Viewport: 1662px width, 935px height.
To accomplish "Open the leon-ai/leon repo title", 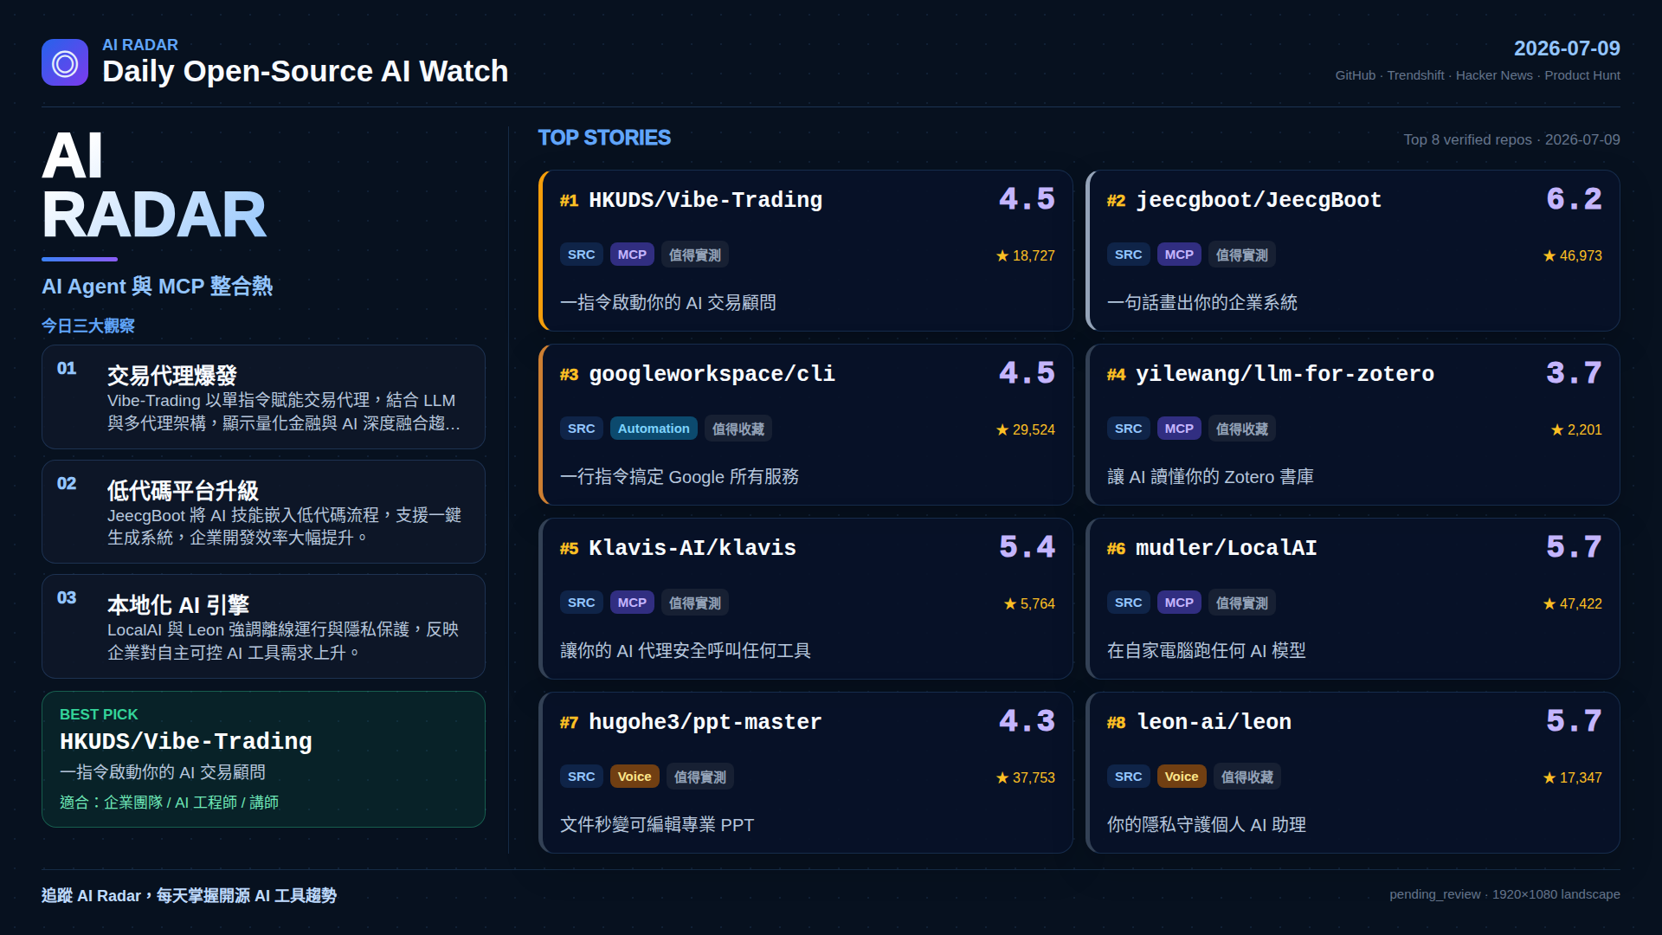I will tap(1214, 722).
